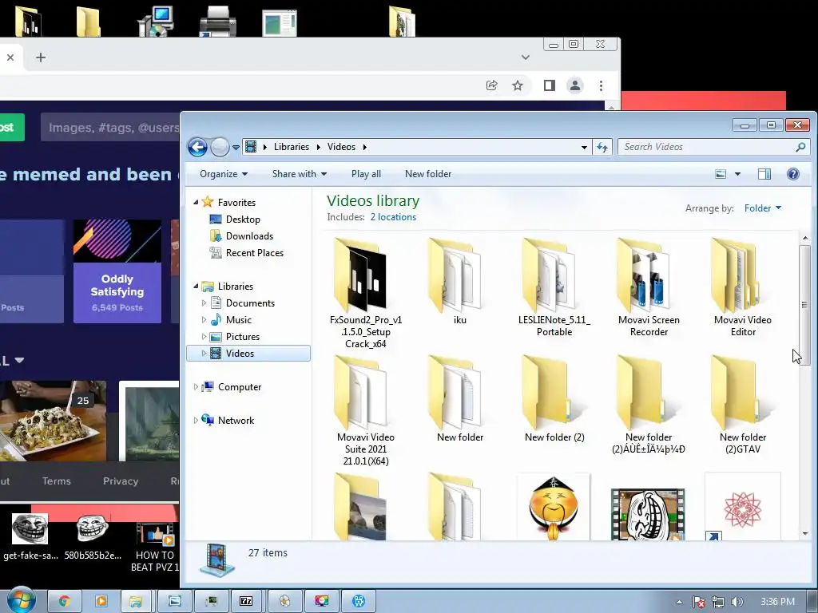Click the search magnifier icon
Viewport: 818px width, 613px height.
coord(800,147)
